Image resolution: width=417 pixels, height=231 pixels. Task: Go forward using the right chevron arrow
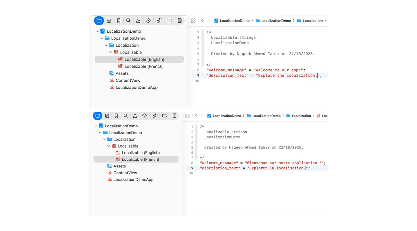click(209, 21)
